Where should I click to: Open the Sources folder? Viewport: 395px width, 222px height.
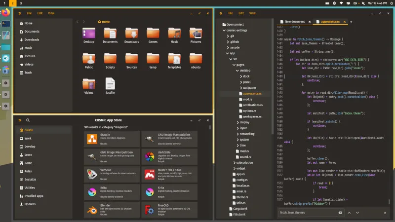click(131, 61)
